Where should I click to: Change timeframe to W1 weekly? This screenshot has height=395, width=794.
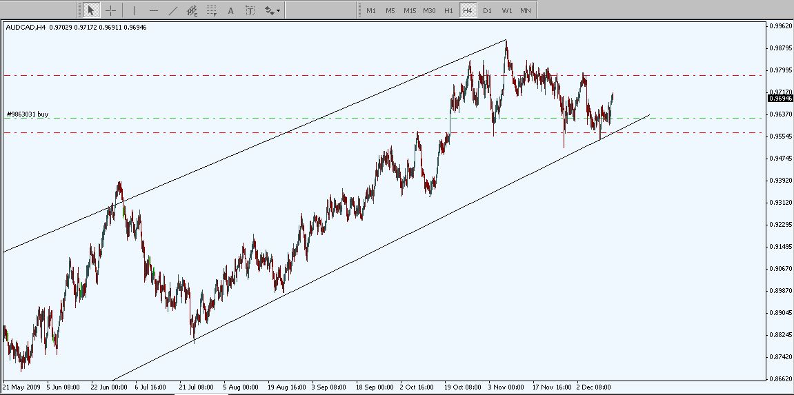pyautogui.click(x=506, y=10)
